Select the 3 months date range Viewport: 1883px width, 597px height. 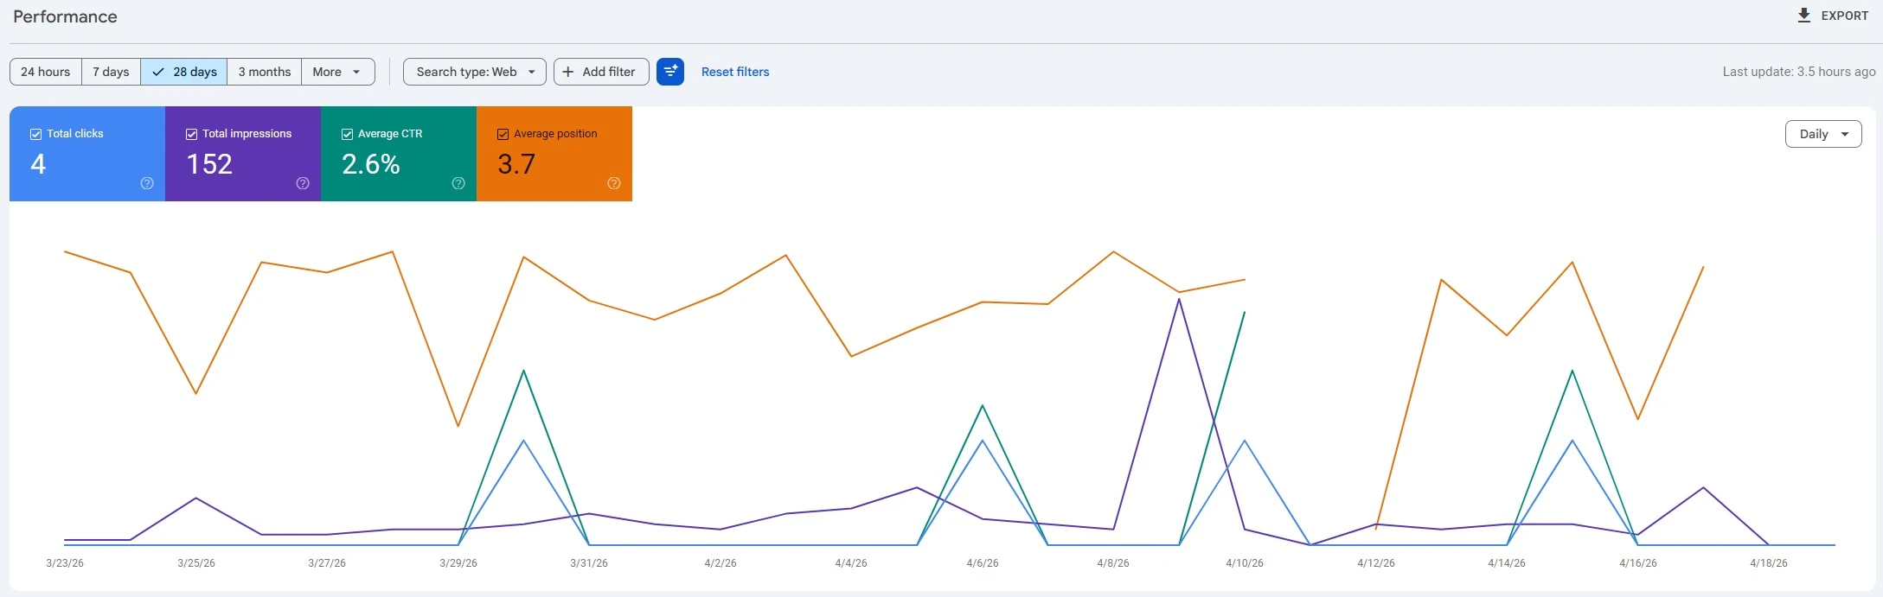pos(265,72)
